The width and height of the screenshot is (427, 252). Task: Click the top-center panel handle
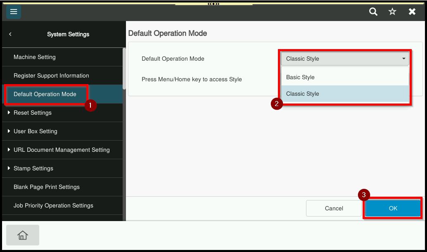pos(213,4)
